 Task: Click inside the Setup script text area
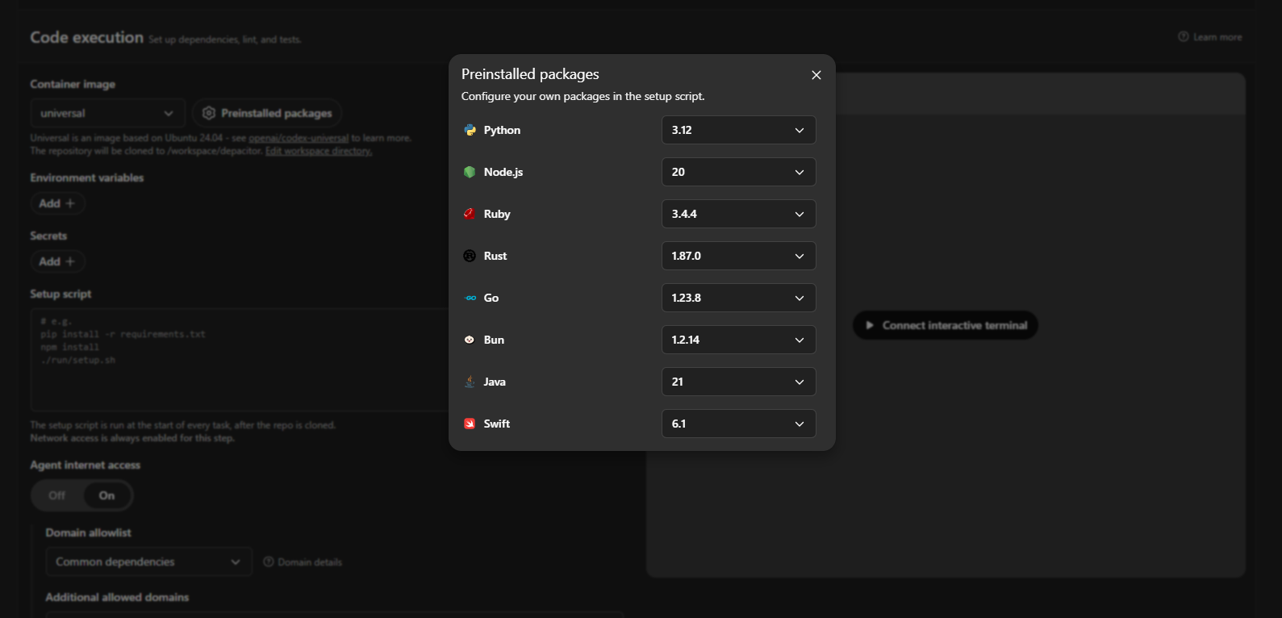coord(239,360)
